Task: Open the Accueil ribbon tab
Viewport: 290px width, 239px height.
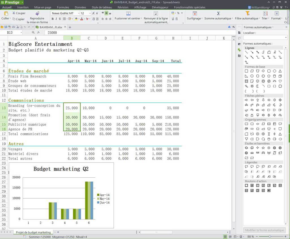Action: (x=7, y=7)
